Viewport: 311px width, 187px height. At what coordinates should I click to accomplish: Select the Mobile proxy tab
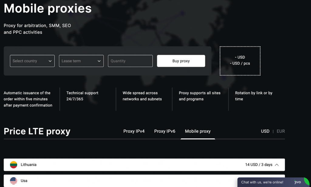198,131
